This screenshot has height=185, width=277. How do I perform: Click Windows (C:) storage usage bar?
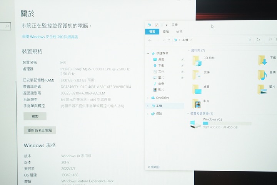pos(227,123)
